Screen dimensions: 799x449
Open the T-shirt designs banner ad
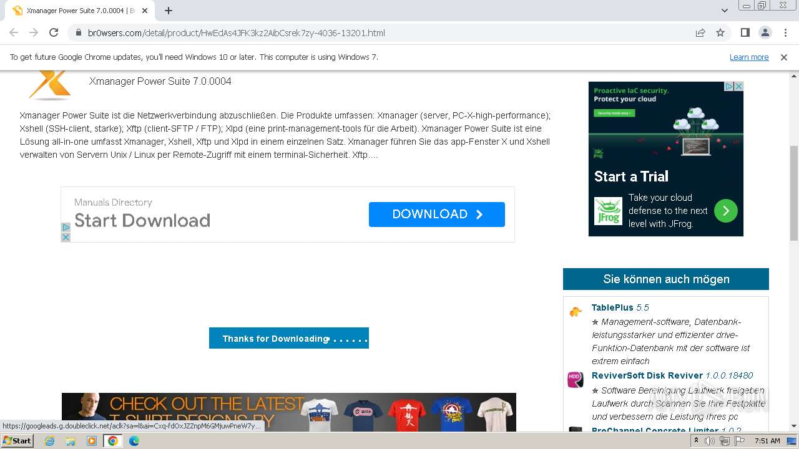coord(289,412)
